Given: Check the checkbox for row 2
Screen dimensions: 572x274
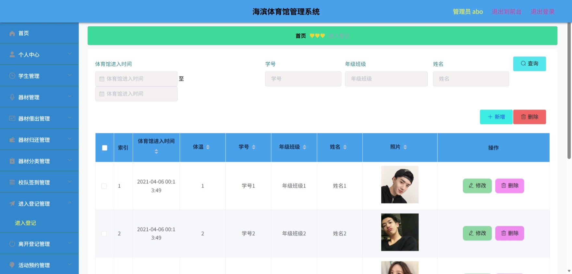Looking at the screenshot, I should pyautogui.click(x=104, y=234).
